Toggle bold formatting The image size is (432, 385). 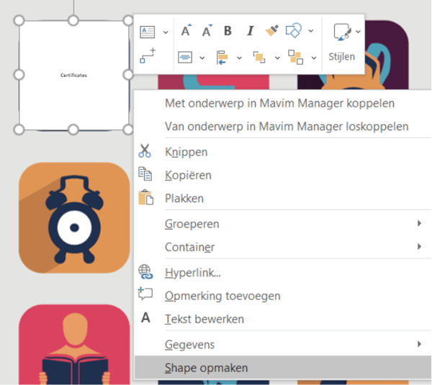coord(228,31)
